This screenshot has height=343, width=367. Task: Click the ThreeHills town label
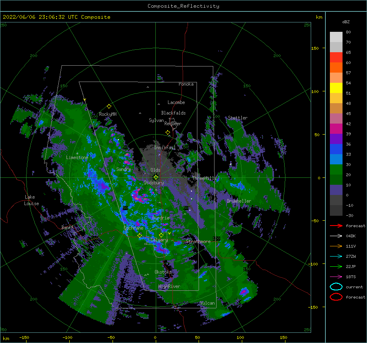205,178
